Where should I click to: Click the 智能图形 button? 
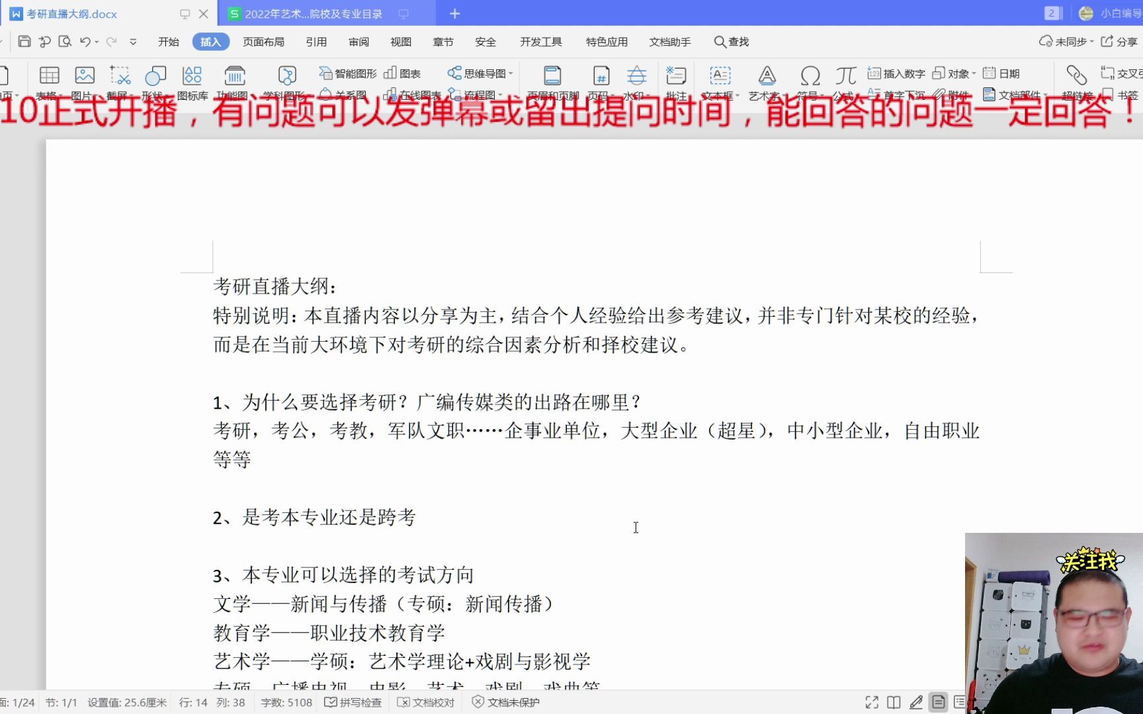[348, 73]
